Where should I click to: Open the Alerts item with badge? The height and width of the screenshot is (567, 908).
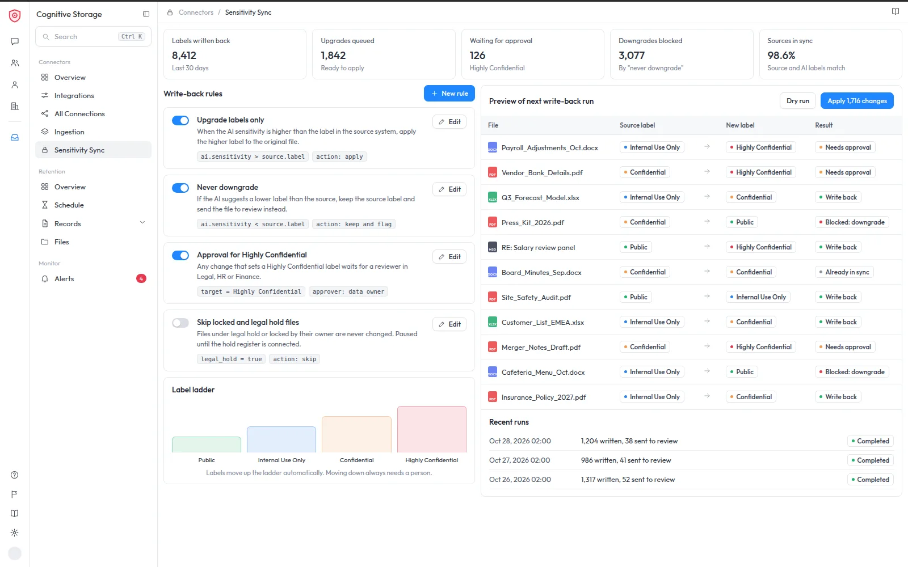(x=93, y=279)
